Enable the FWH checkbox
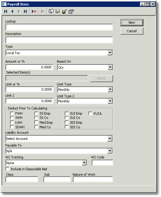 (12, 114)
